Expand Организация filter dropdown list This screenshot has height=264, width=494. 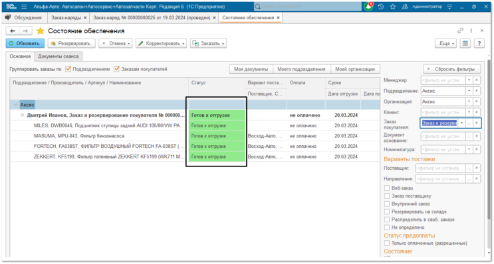[x=469, y=101]
